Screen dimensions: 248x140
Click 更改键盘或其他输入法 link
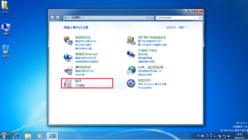(150, 71)
